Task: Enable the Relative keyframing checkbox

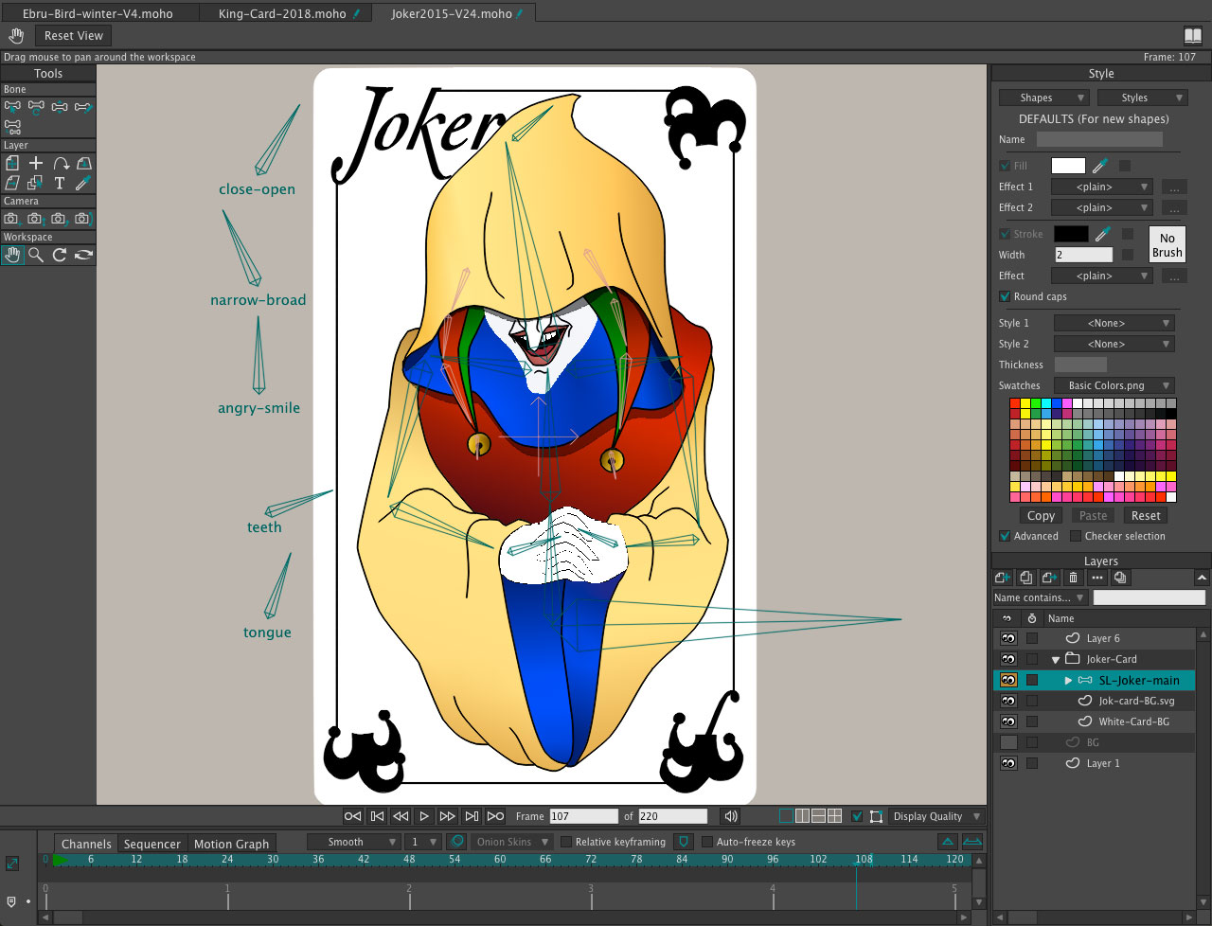Action: click(566, 842)
